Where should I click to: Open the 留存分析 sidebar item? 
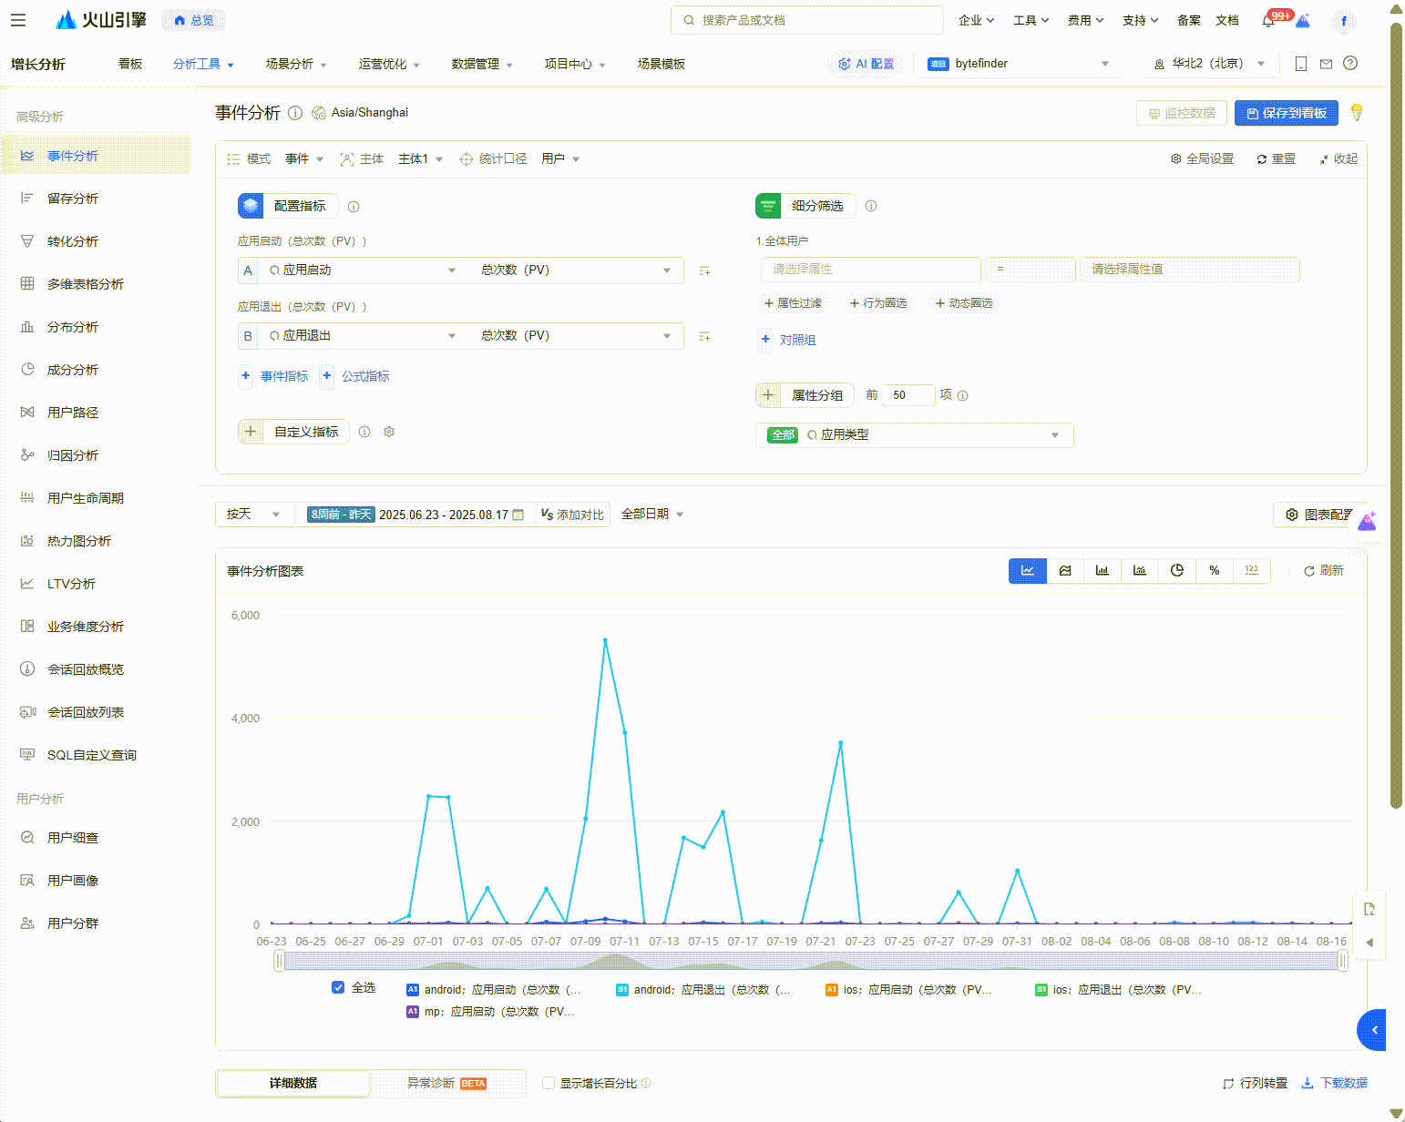[x=73, y=199]
